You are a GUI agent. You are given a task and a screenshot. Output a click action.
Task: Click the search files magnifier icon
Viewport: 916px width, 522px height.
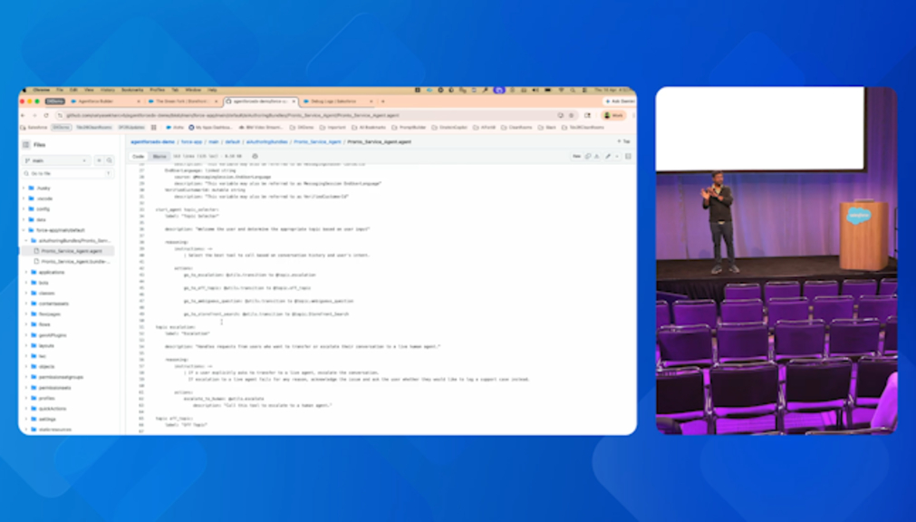point(111,160)
